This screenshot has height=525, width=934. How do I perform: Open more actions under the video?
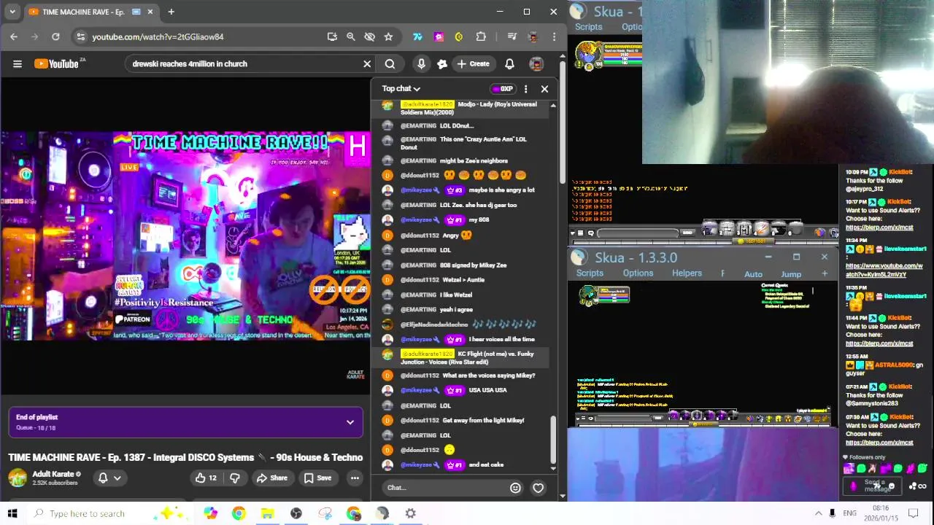[355, 478]
